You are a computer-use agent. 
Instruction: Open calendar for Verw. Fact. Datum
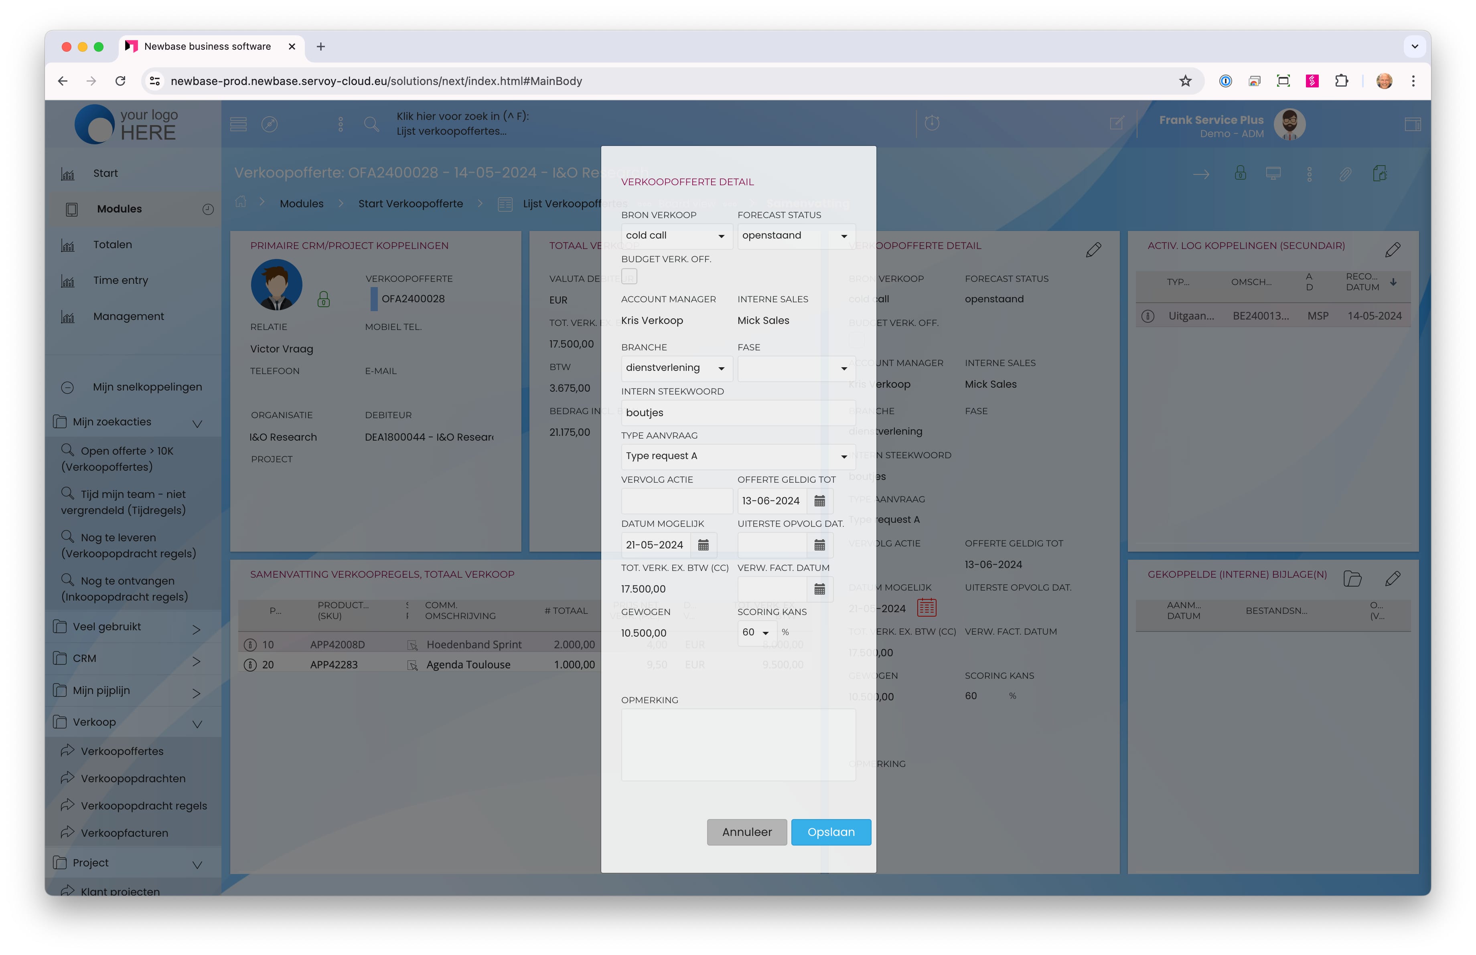click(819, 589)
